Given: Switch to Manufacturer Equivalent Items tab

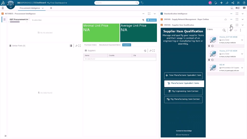Looking at the screenshot, I should [x=110, y=45].
